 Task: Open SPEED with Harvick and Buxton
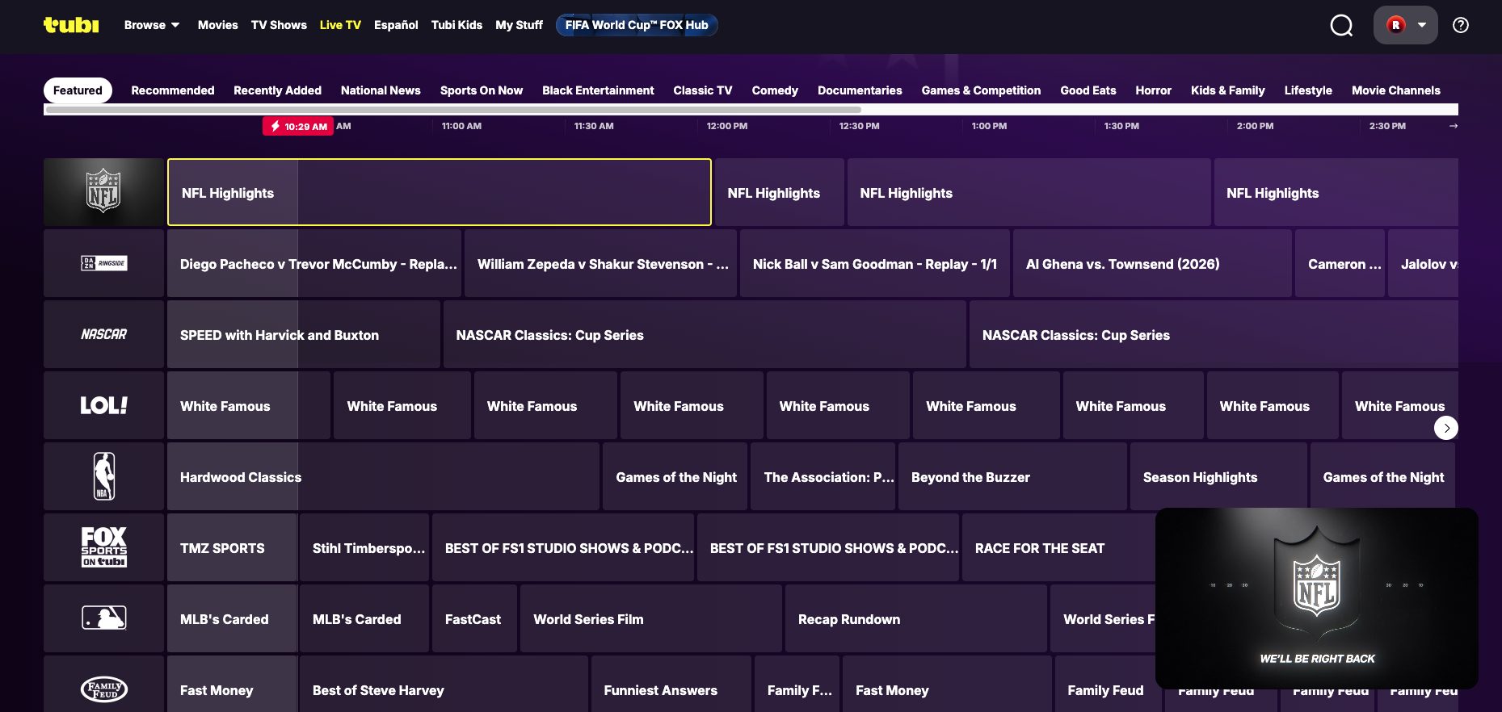(x=304, y=334)
